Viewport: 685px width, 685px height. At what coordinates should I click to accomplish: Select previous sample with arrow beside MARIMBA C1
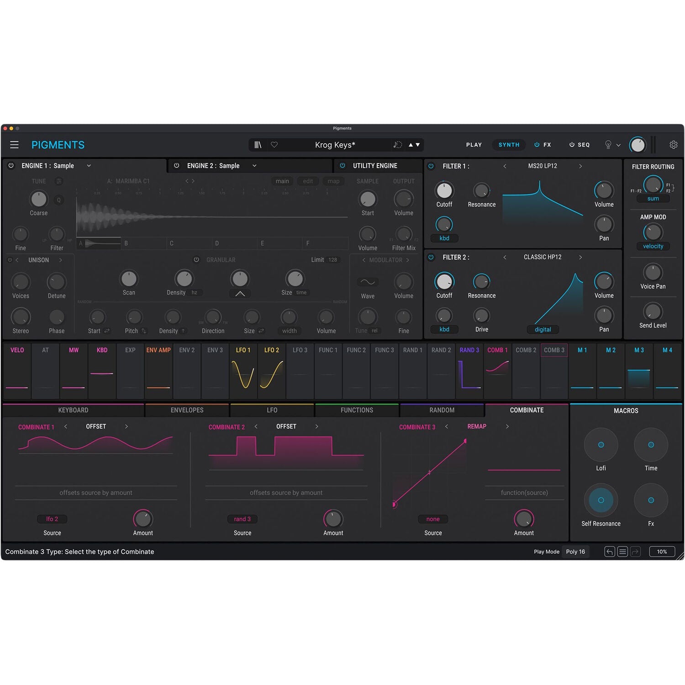point(187,181)
